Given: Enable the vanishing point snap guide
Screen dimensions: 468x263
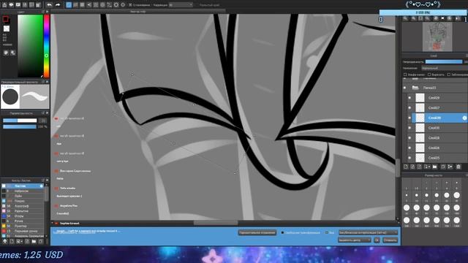Looking at the screenshot, I should [89, 5].
